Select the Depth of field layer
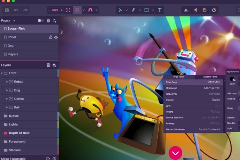The width and height of the screenshot is (240, 160). pyautogui.click(x=29, y=133)
